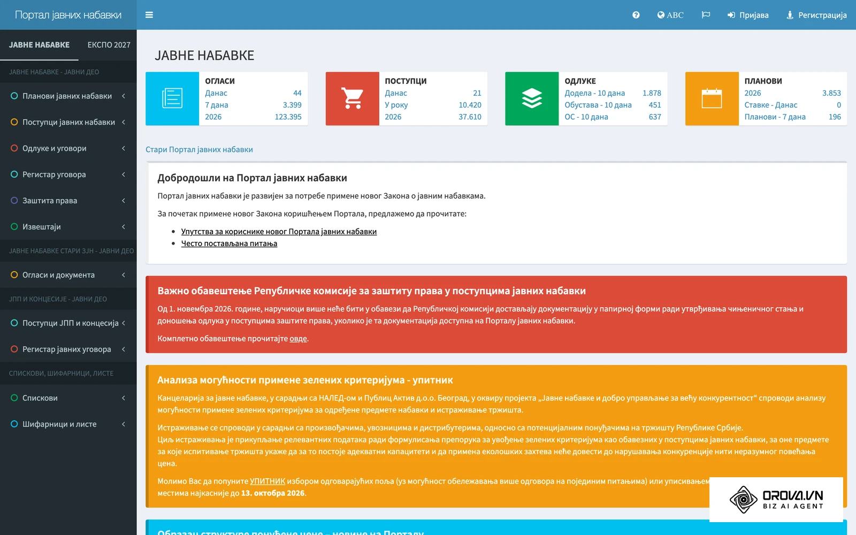Open the УПИТНИК questionnaire link
856x535 pixels.
point(267,481)
